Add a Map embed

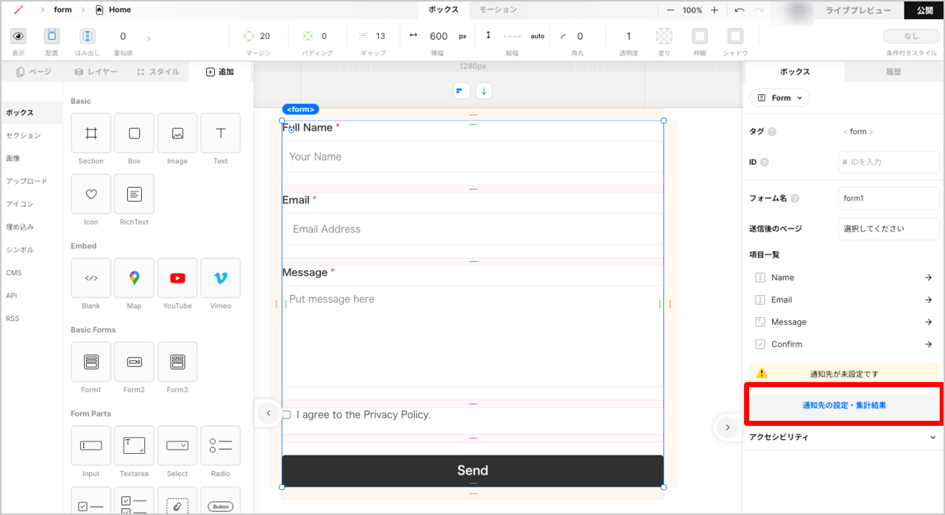[x=134, y=278]
